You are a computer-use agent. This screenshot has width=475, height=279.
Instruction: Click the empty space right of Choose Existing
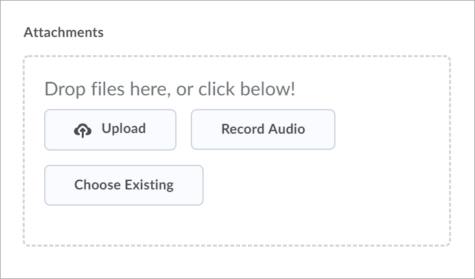click(x=311, y=185)
